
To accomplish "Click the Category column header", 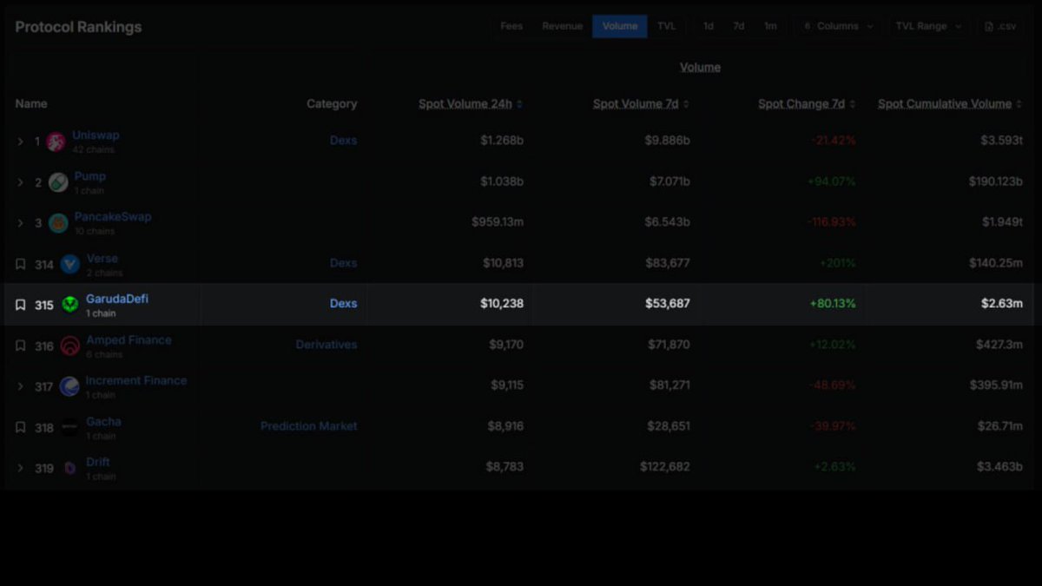I will 332,104.
